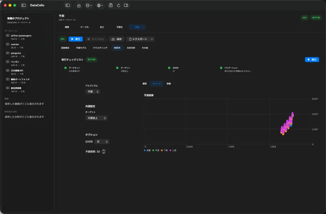Switch to results 概要 tab above chart
The width and height of the screenshot is (326, 214).
coord(145,84)
